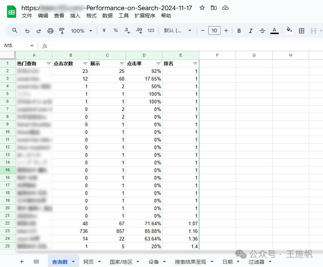Toggle bold formatting
The width and height of the screenshot is (323, 267).
click(239, 31)
